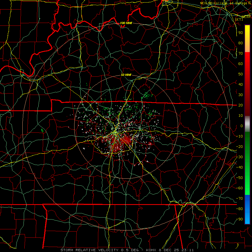
Task: Click the 40 value on the velocity scale
Action: pos(241,85)
